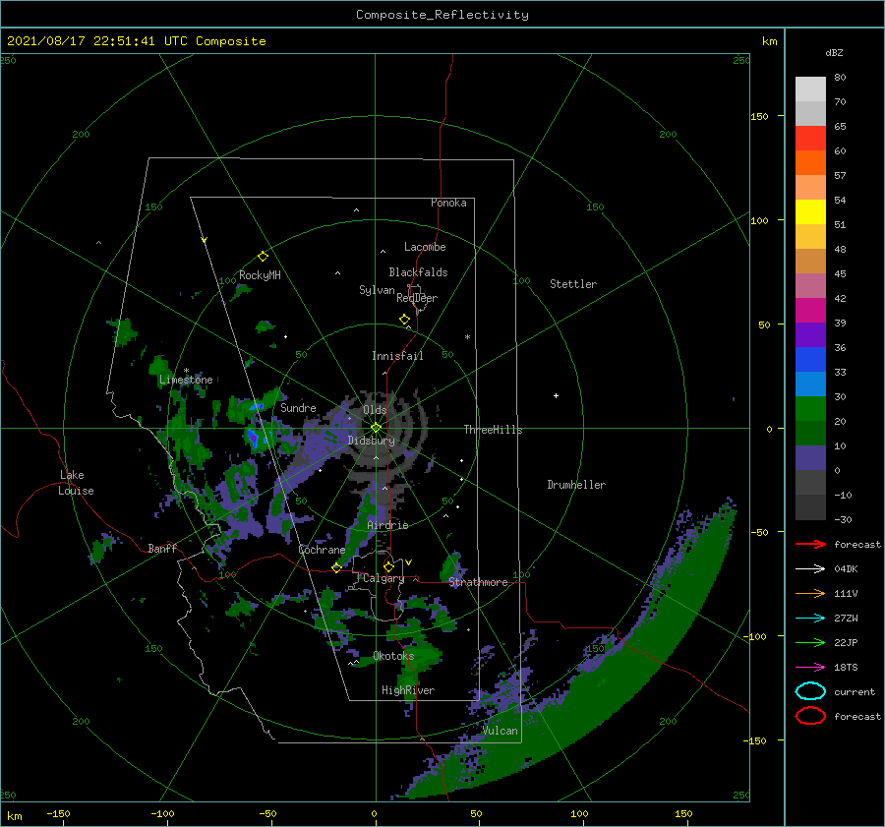Click the Lake Louise label
Viewport: 885px width, 827px height.
point(76,483)
